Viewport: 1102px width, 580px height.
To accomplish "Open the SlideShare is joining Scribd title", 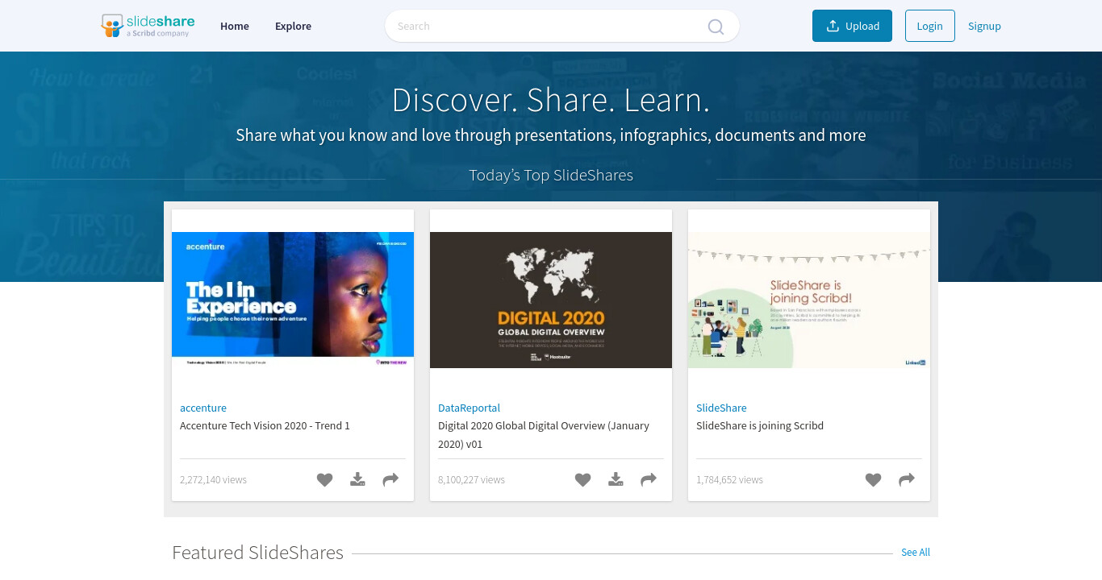I will (x=760, y=425).
